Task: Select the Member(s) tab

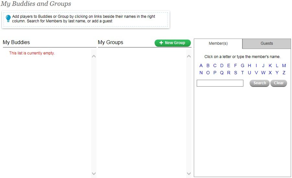Action: [218, 43]
